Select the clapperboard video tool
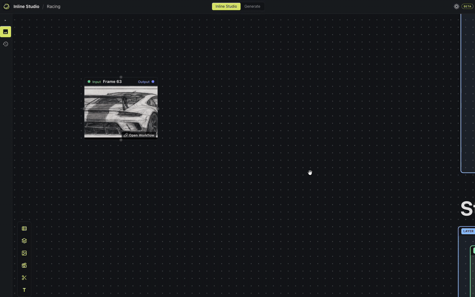Viewport: 475px width, 297px height. click(x=24, y=265)
